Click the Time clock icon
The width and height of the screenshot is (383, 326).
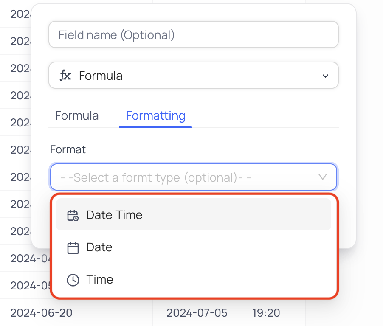click(x=73, y=280)
